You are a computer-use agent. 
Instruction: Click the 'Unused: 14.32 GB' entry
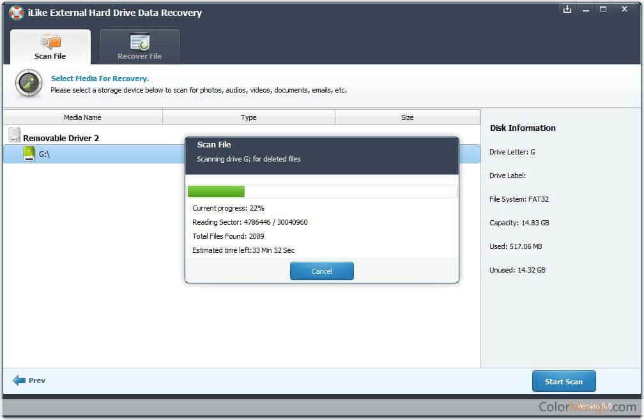(517, 270)
